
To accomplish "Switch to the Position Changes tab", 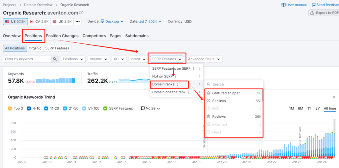I will tap(62, 36).
